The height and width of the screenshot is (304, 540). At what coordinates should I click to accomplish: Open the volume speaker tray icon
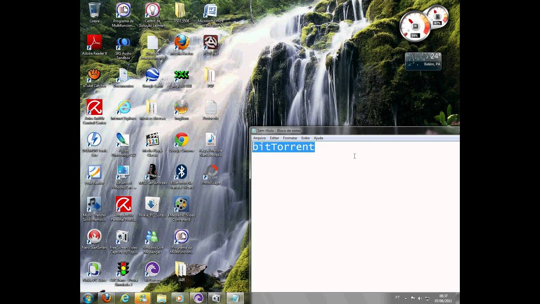click(420, 298)
